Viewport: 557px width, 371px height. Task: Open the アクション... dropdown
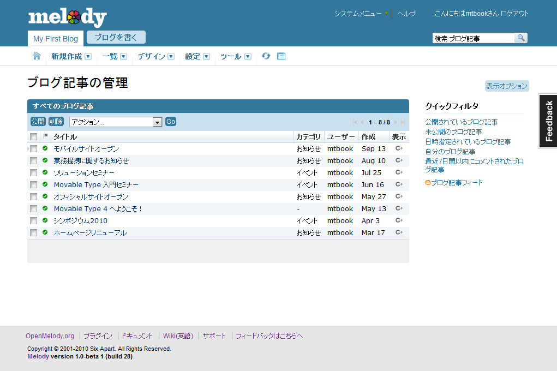[x=116, y=122]
